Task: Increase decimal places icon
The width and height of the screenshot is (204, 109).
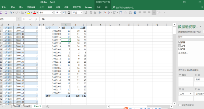Action: tap(86, 13)
